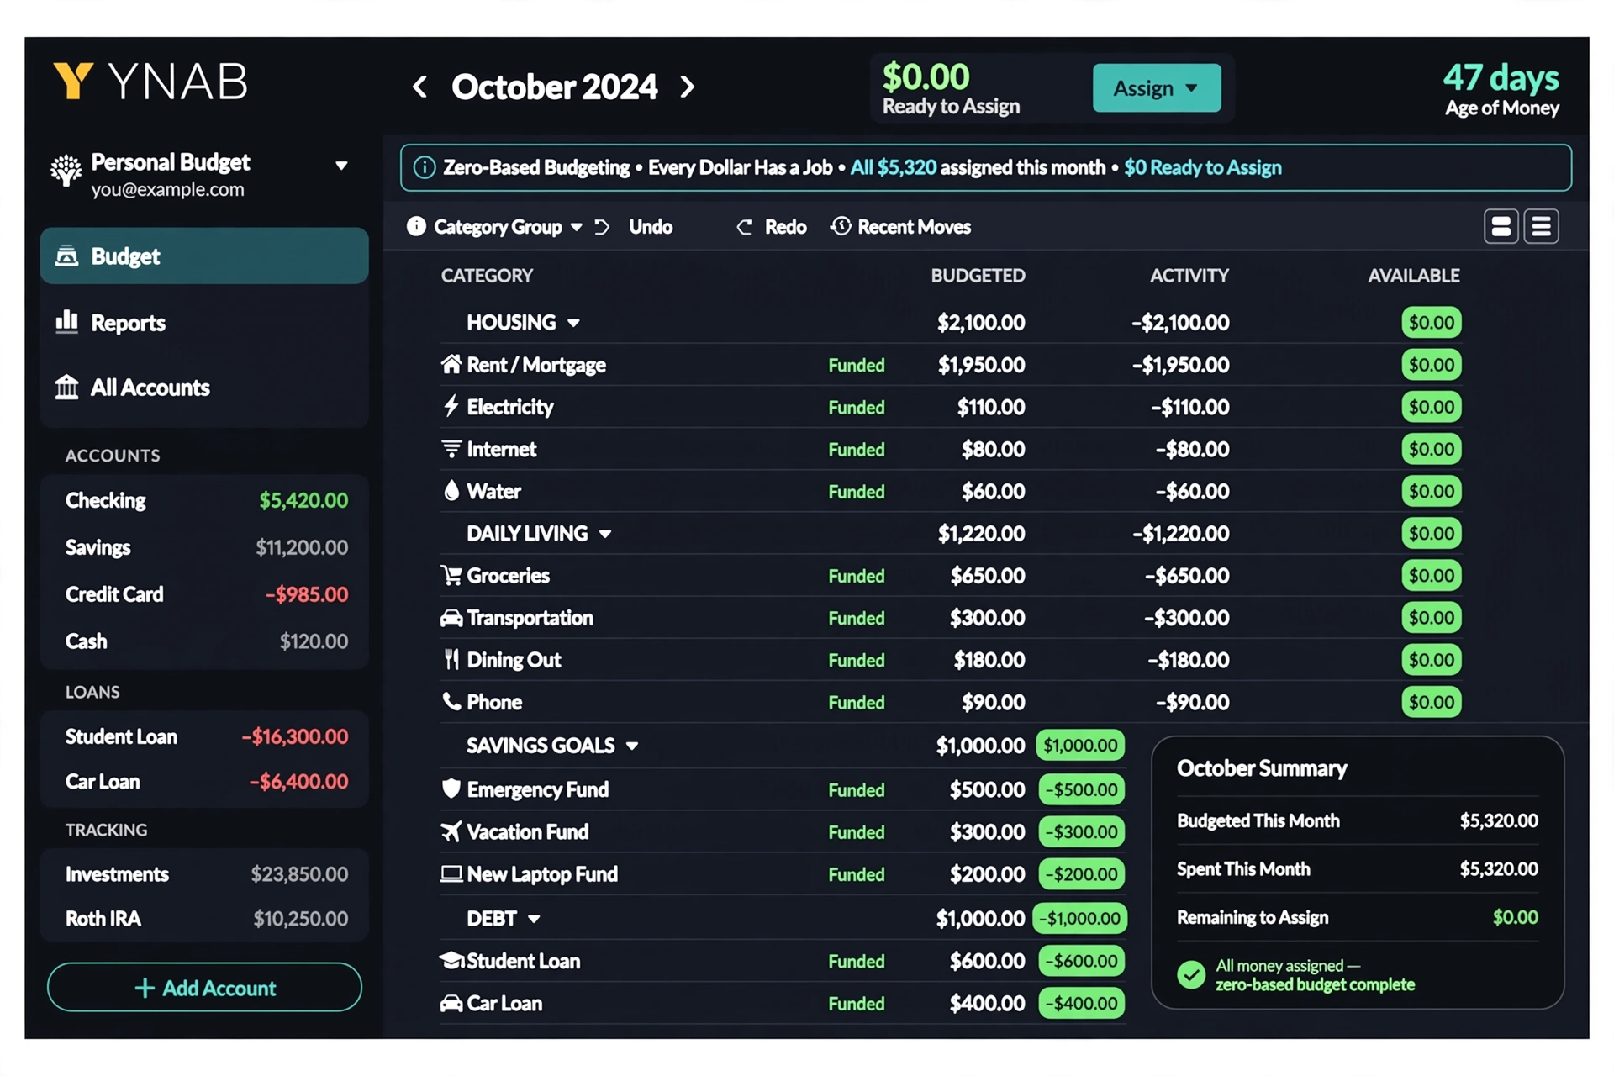Open the Investments tracking account
The width and height of the screenshot is (1614, 1076).
tap(206, 874)
